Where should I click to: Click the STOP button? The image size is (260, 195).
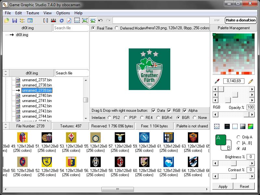(217, 20)
